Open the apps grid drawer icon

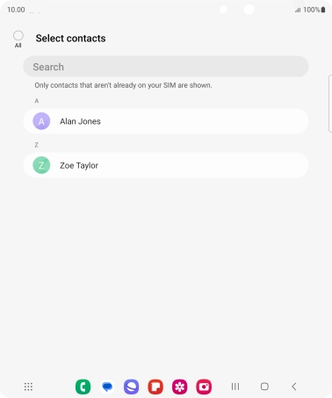pos(28,387)
